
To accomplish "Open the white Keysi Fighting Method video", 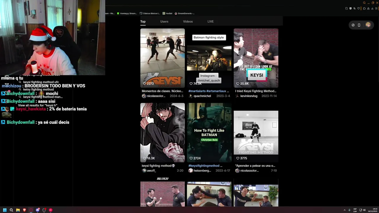I will pos(256,133).
